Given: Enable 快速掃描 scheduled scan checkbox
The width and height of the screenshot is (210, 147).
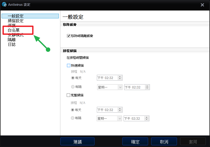Looking at the screenshot, I should tap(69, 65).
